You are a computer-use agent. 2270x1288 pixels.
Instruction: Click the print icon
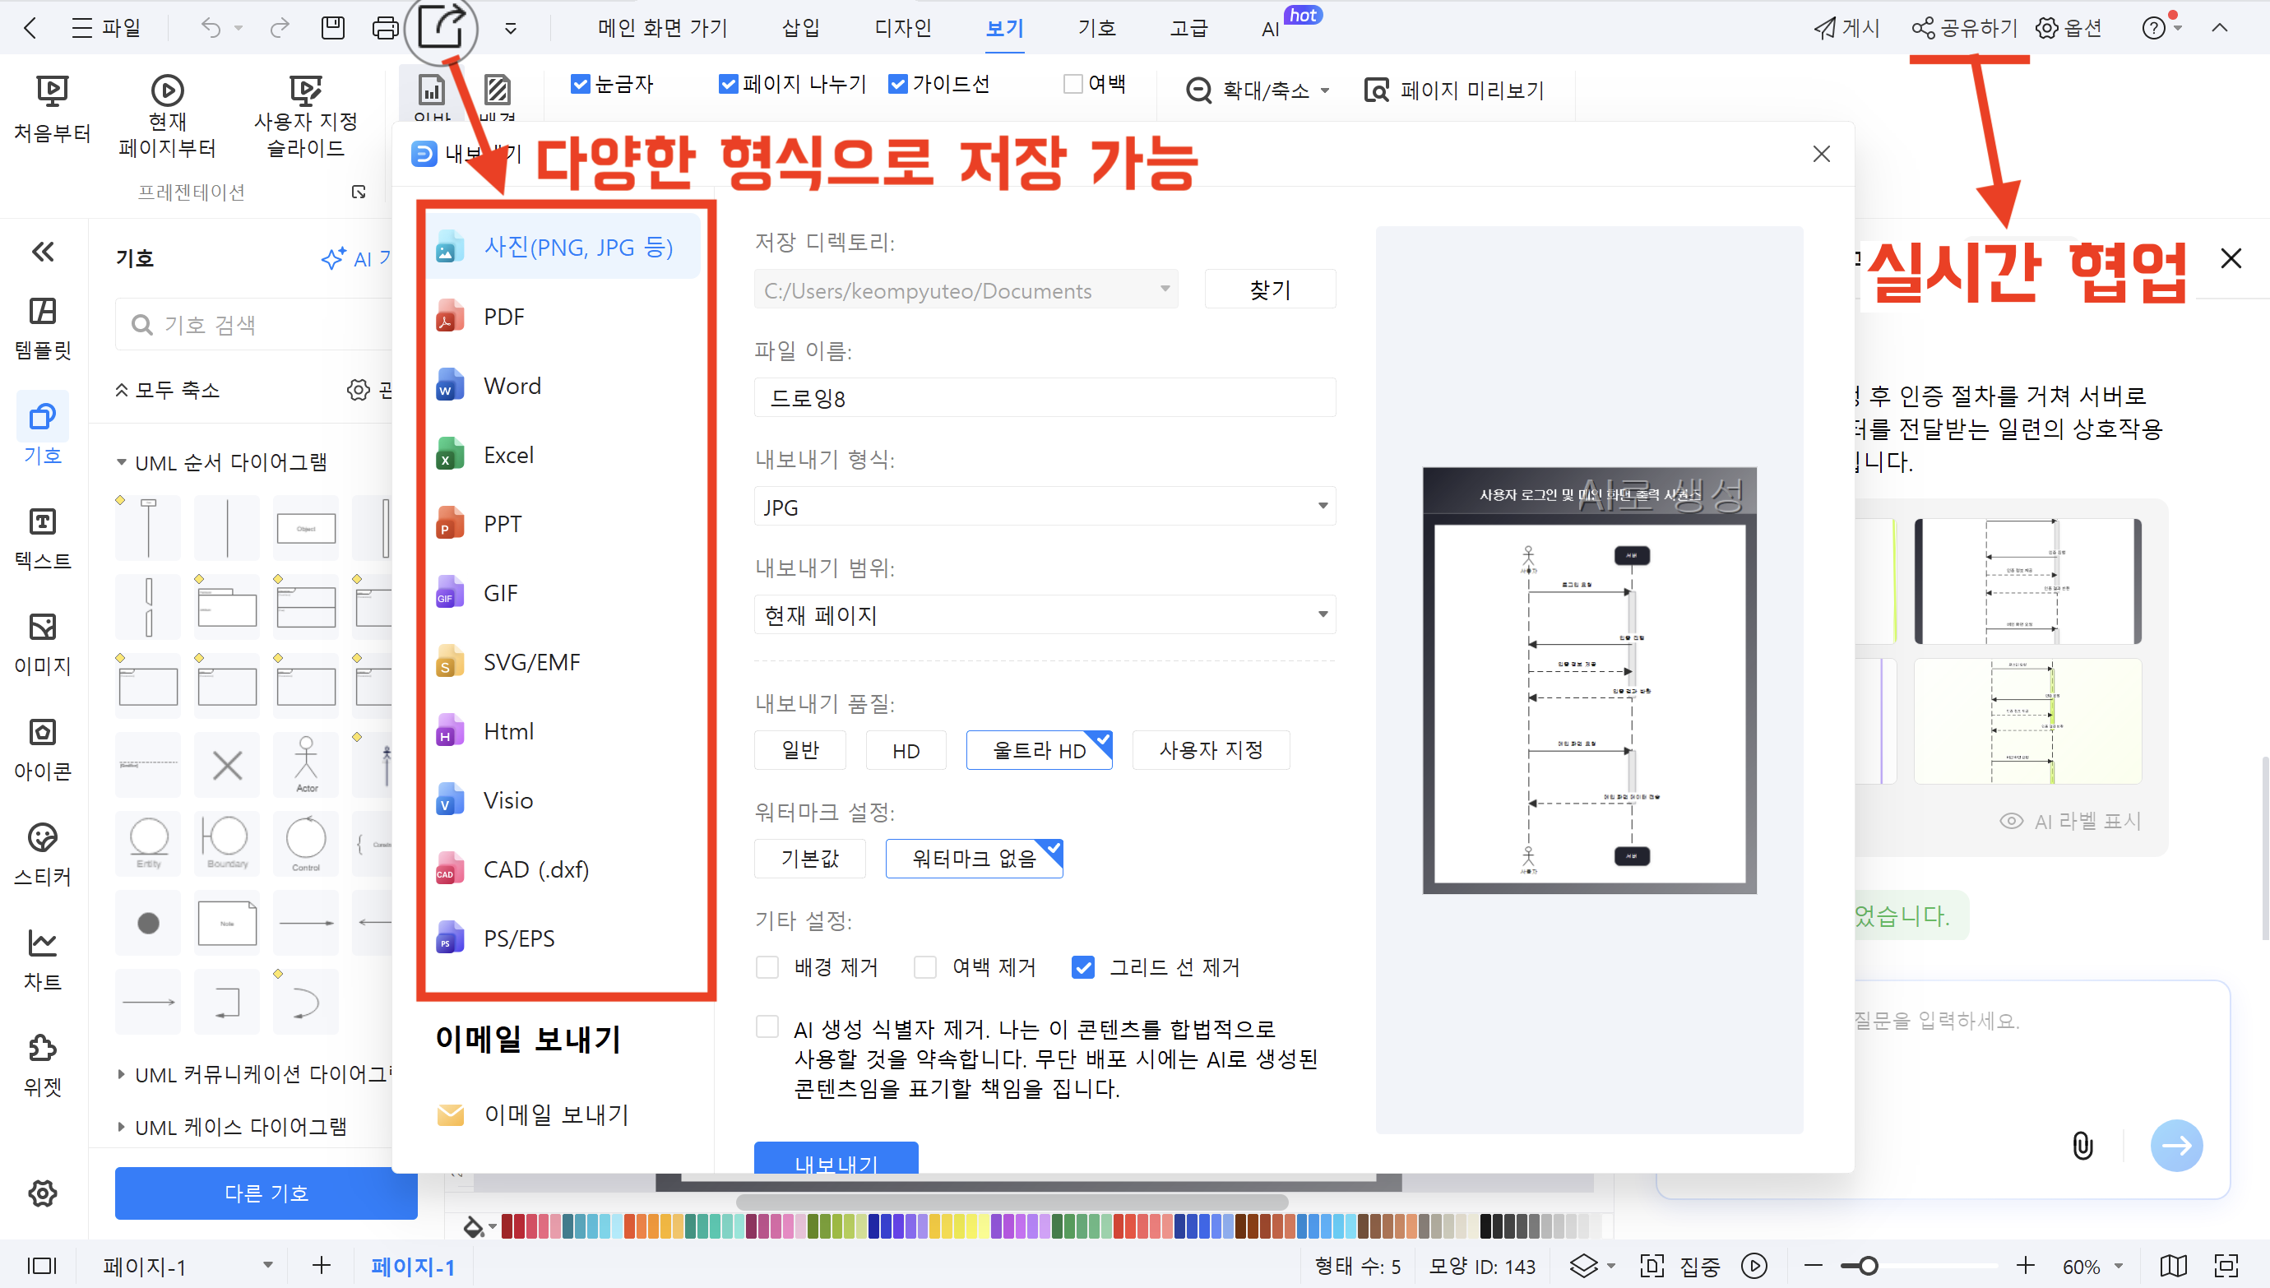386,27
